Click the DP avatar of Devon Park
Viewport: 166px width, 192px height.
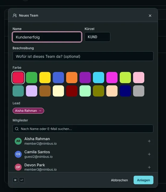[18, 167]
